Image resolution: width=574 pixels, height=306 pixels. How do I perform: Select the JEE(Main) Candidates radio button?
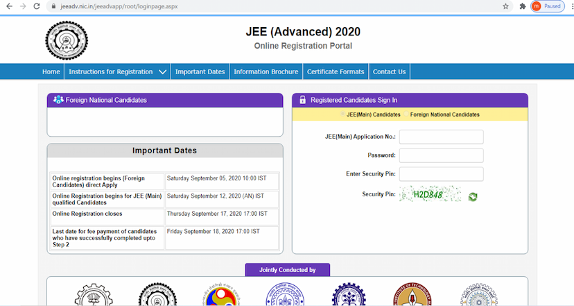click(x=342, y=114)
